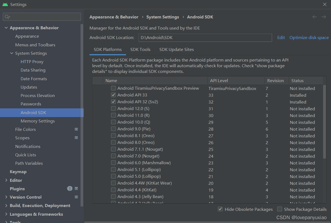Select the Android 5.1 (Lollipop) row name

[x=139, y=170]
